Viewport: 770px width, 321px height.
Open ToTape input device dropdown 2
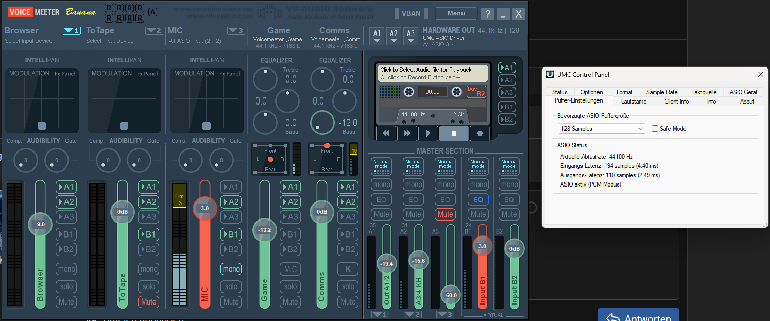point(154,31)
